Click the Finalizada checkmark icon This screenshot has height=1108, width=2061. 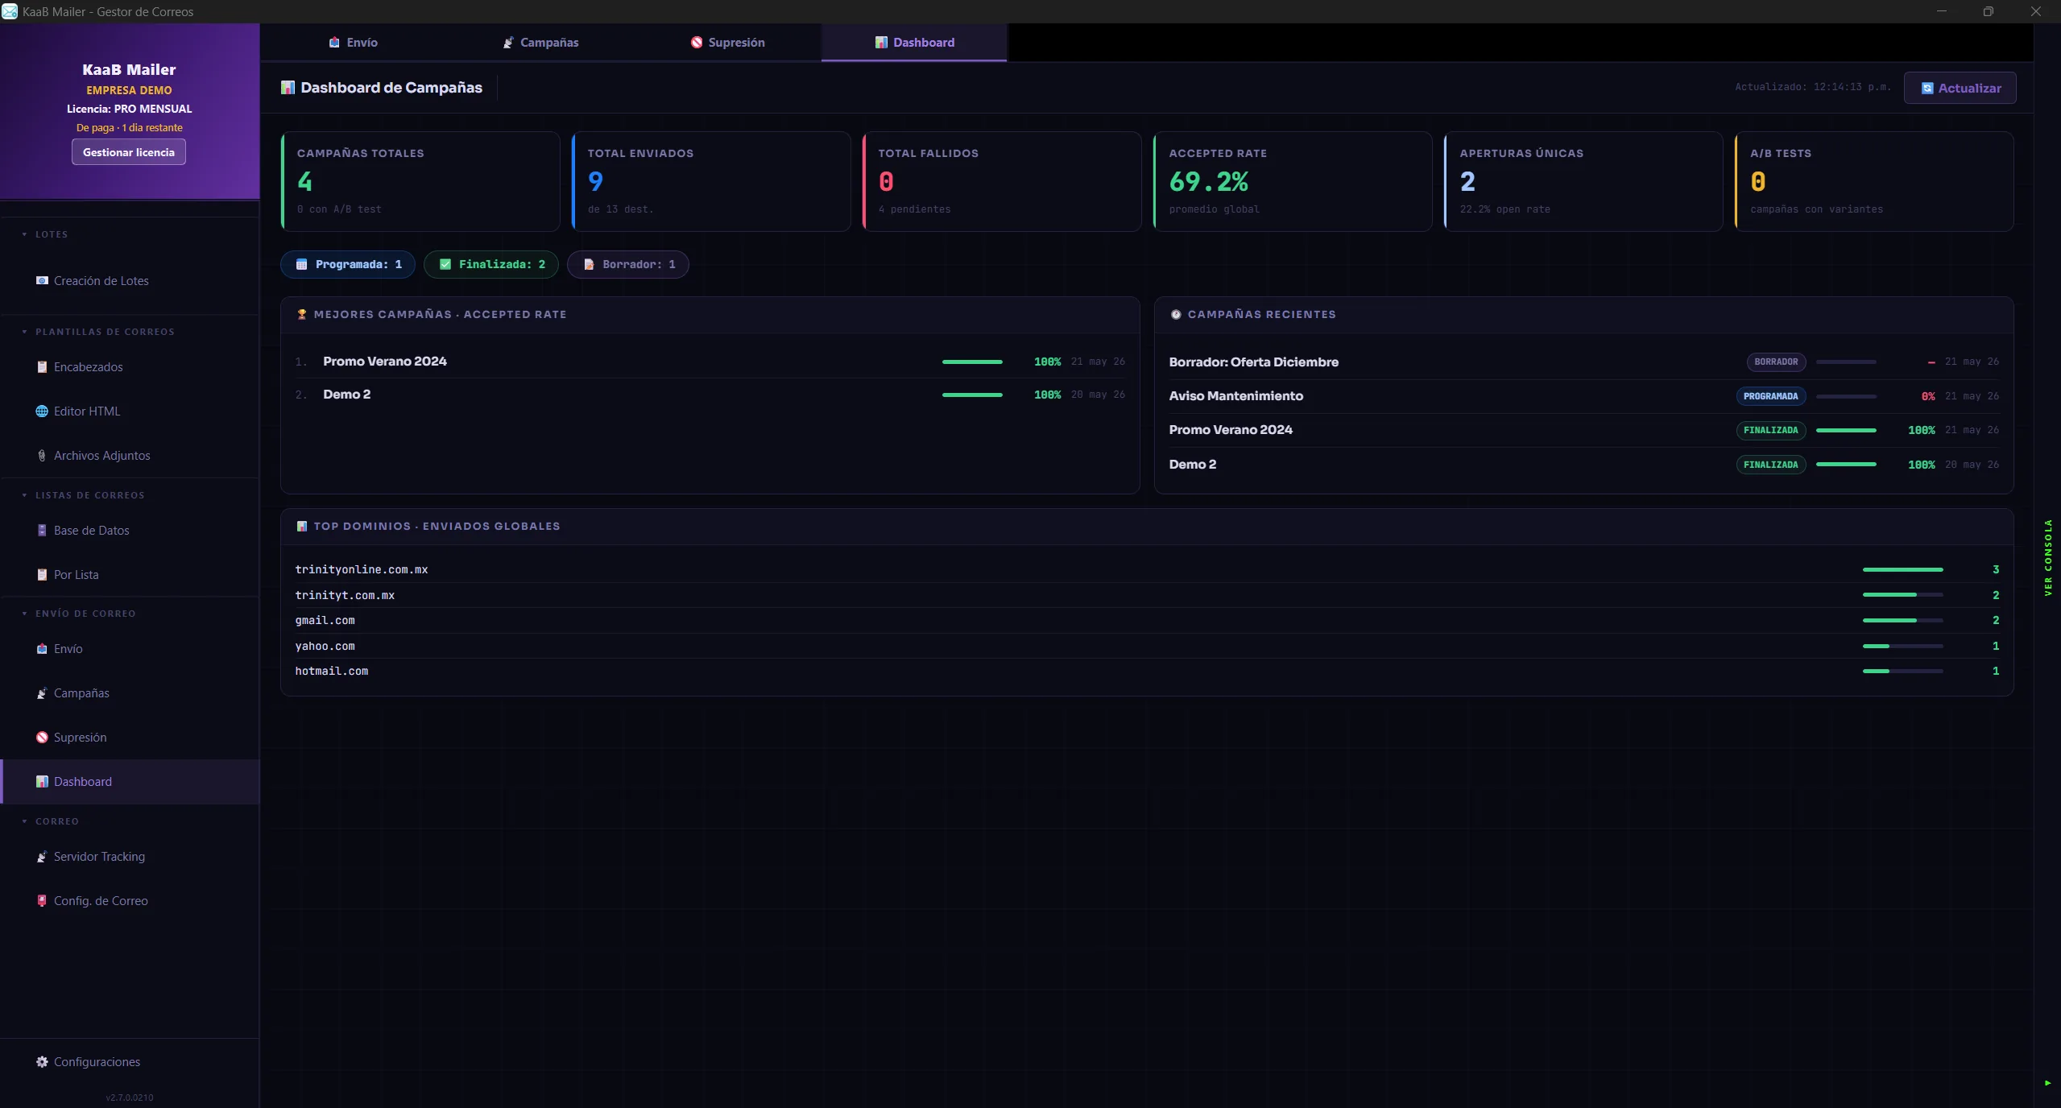445,265
